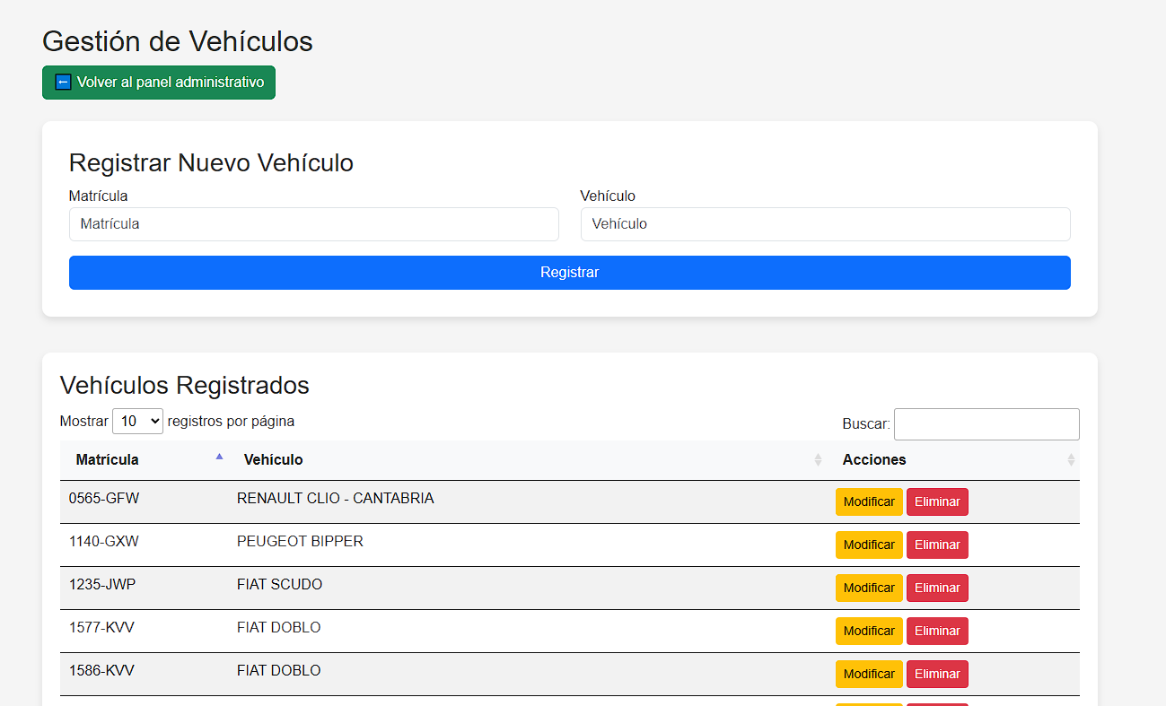Delete FIAT DOBLO with plate 1577-KVV
Viewport: 1166px width, 706px height.
pos(937,632)
